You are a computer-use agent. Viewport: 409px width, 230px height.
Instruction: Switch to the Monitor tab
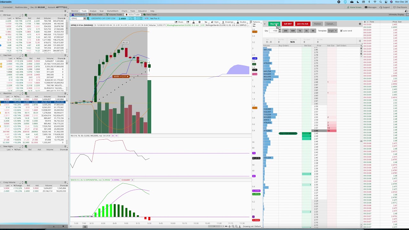[x=75, y=11]
